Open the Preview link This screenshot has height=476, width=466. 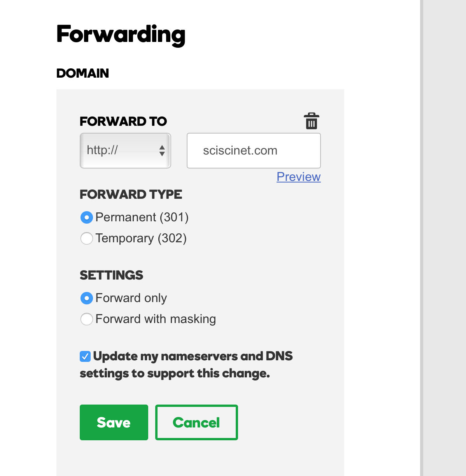(298, 177)
